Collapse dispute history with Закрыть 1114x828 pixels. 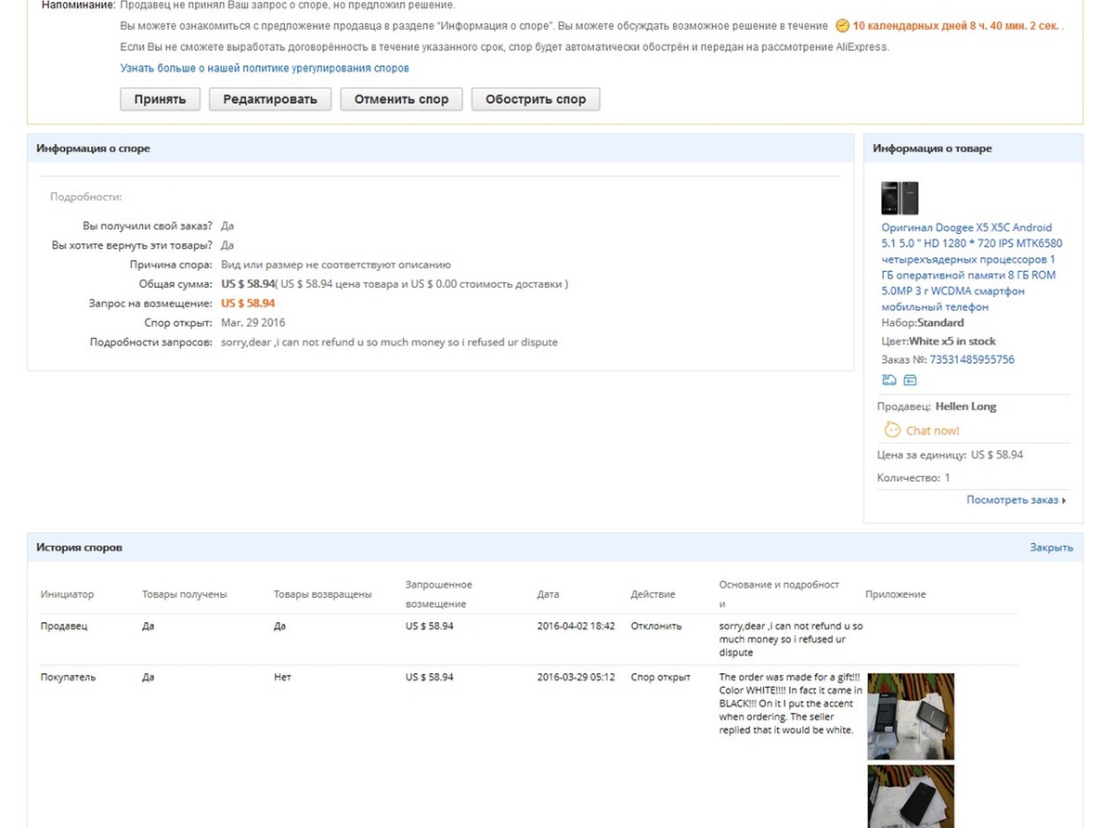point(1051,548)
